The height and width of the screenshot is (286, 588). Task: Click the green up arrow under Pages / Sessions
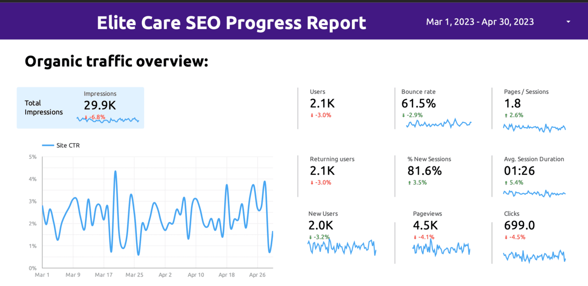point(506,115)
